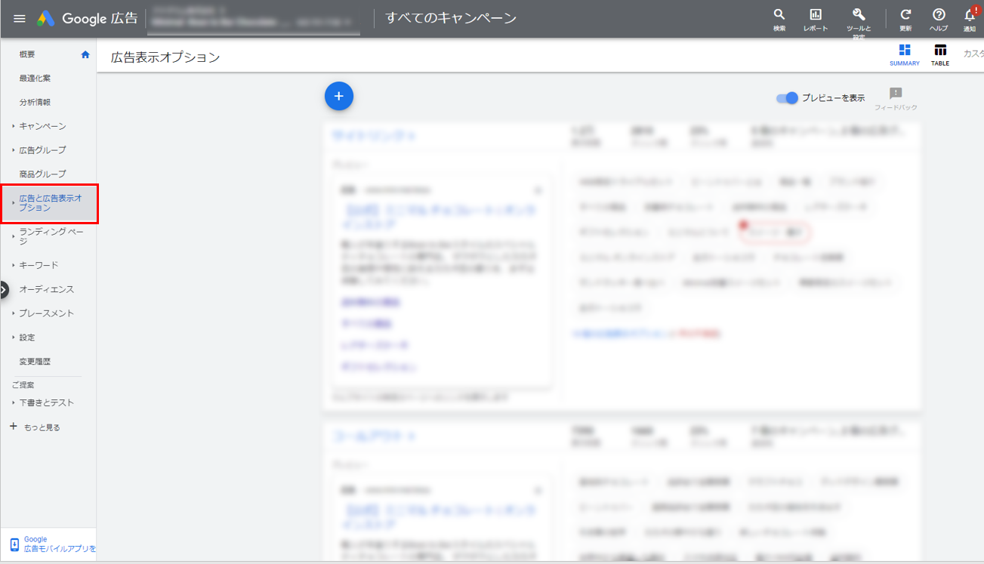Open the Google 広告 mobile app link
The height and width of the screenshot is (564, 984).
click(x=53, y=544)
